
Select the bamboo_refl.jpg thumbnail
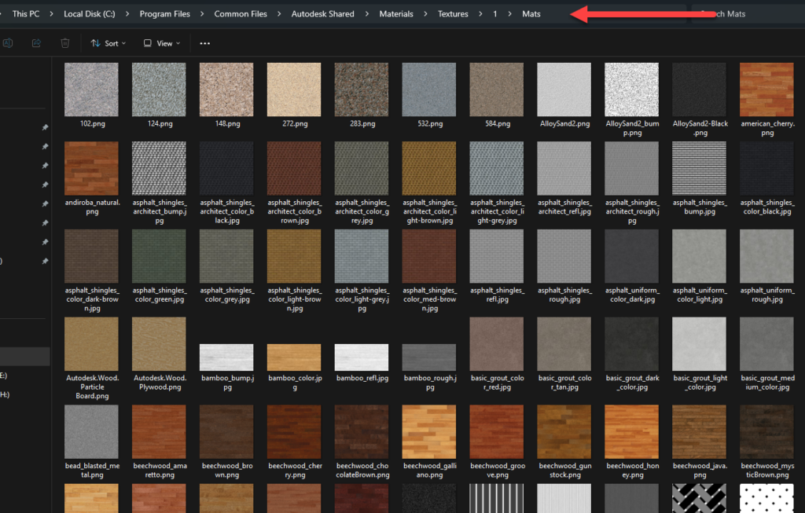tap(362, 357)
